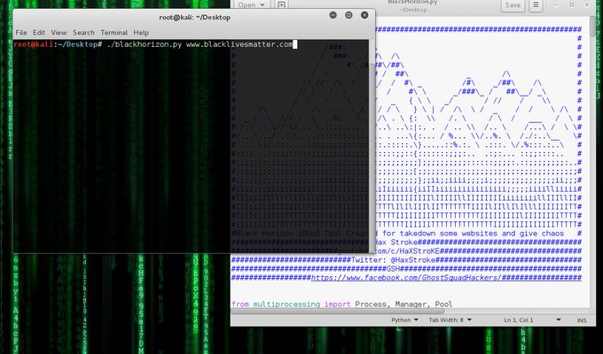The height and width of the screenshot is (354, 603).
Task: Open the Python language selector in status bar
Action: point(404,319)
